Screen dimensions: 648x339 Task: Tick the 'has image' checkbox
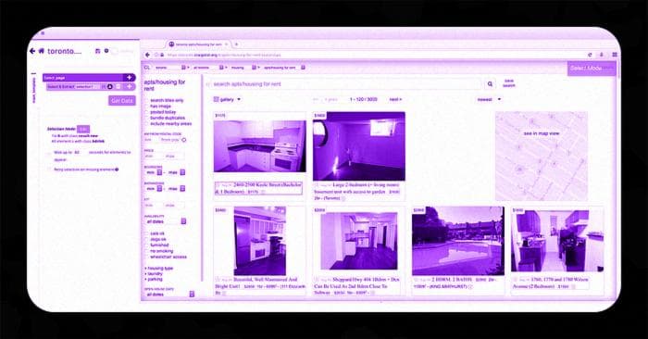pos(146,107)
